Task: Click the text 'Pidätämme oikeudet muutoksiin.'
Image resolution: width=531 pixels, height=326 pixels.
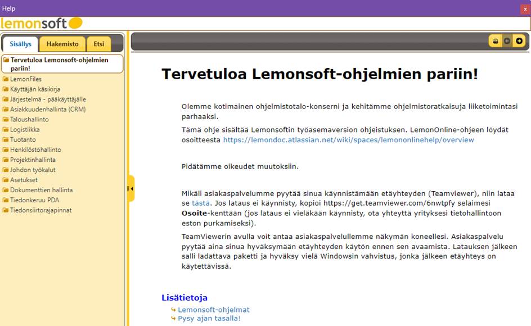Action: point(240,166)
